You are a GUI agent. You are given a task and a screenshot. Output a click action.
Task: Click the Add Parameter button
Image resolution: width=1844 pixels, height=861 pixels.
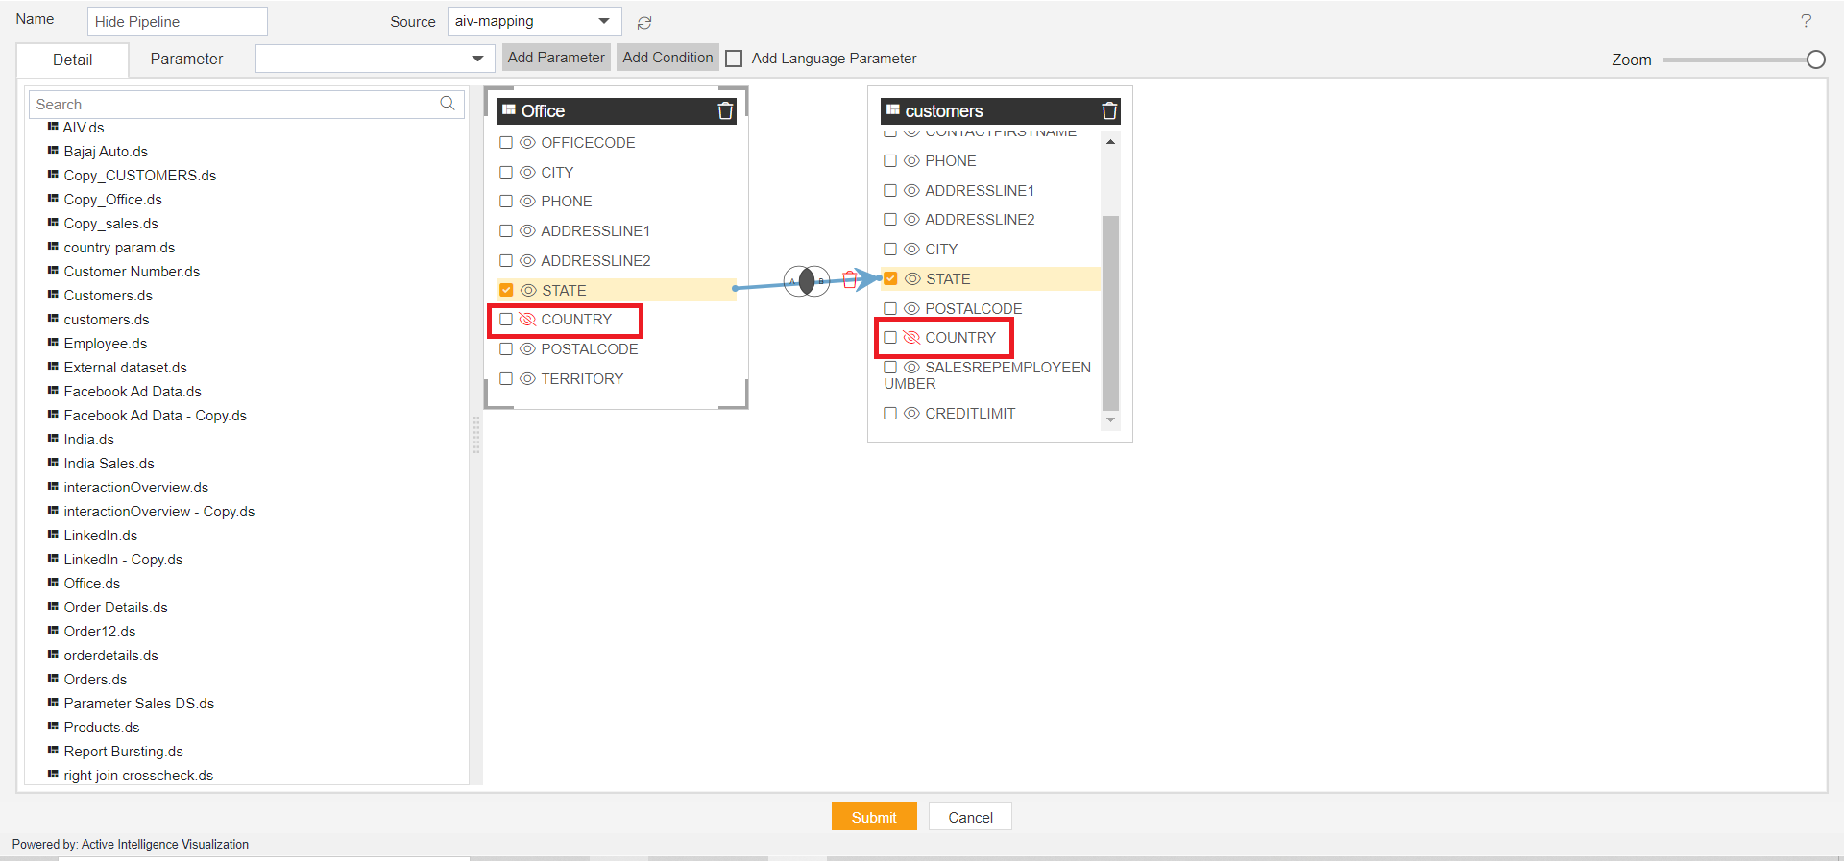click(556, 58)
